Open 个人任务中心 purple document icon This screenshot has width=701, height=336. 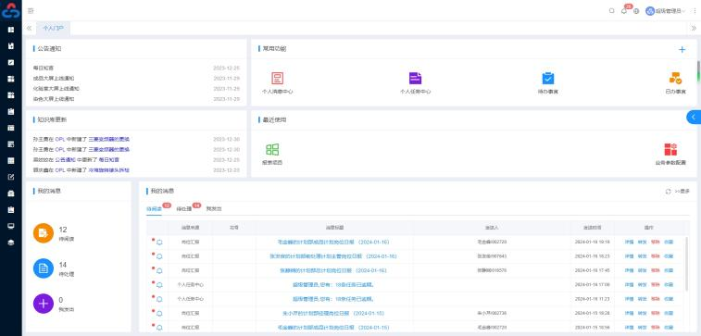tap(416, 78)
